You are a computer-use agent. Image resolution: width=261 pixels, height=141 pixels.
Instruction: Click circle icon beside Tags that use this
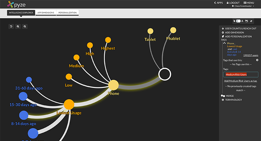257,60
